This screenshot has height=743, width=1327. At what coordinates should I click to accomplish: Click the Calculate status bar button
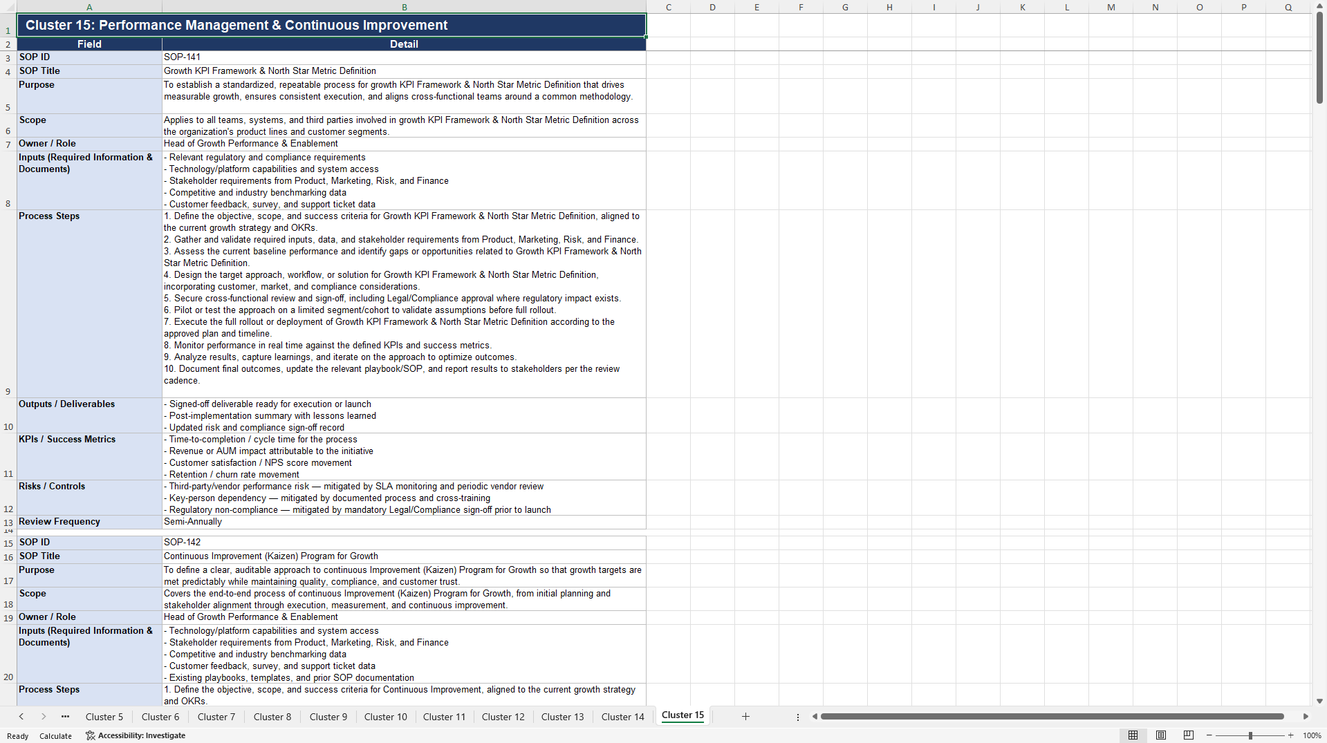tap(55, 736)
